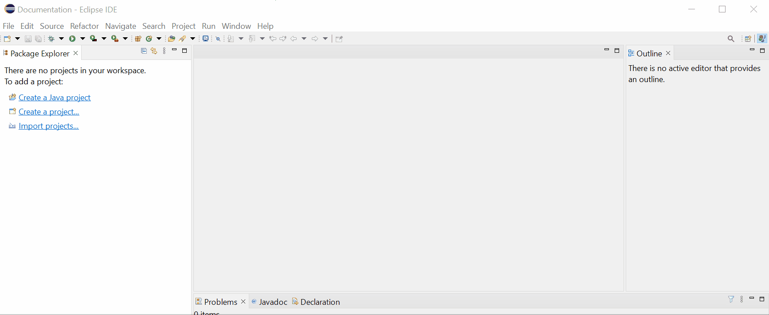The width and height of the screenshot is (769, 315).
Task: Toggle Link with Editor in Package Explorer
Action: coord(154,51)
